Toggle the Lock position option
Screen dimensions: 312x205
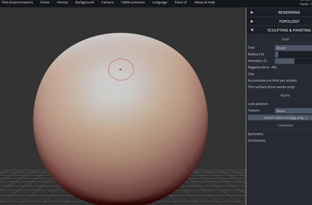(258, 104)
